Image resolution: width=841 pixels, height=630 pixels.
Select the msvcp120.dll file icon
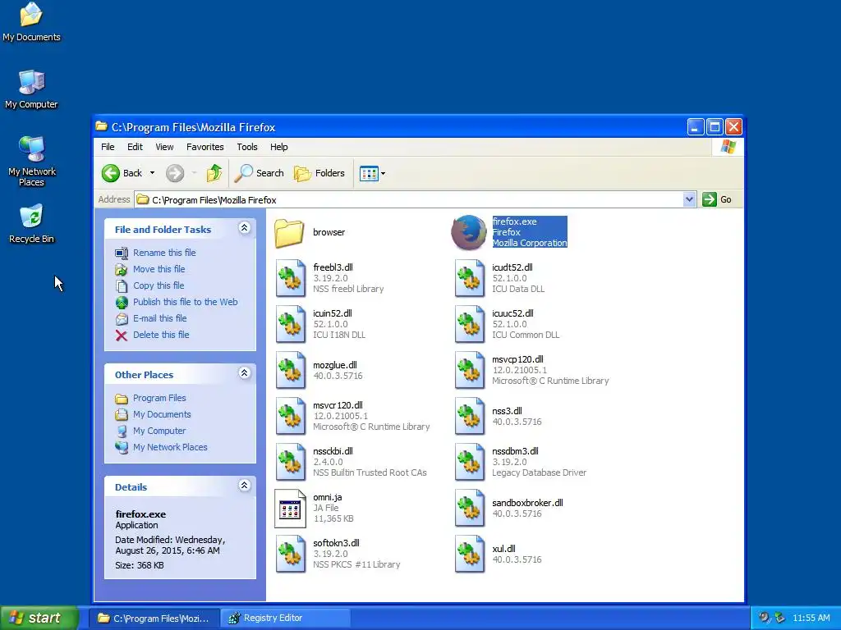click(x=469, y=370)
